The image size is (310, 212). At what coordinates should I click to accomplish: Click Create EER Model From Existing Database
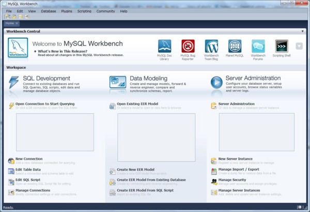(151, 180)
